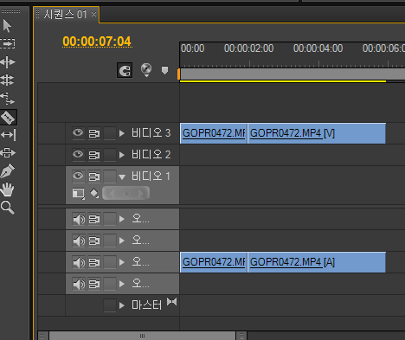Click the time ruler at 00:00:04:00
405x340 pixels.
(318, 48)
